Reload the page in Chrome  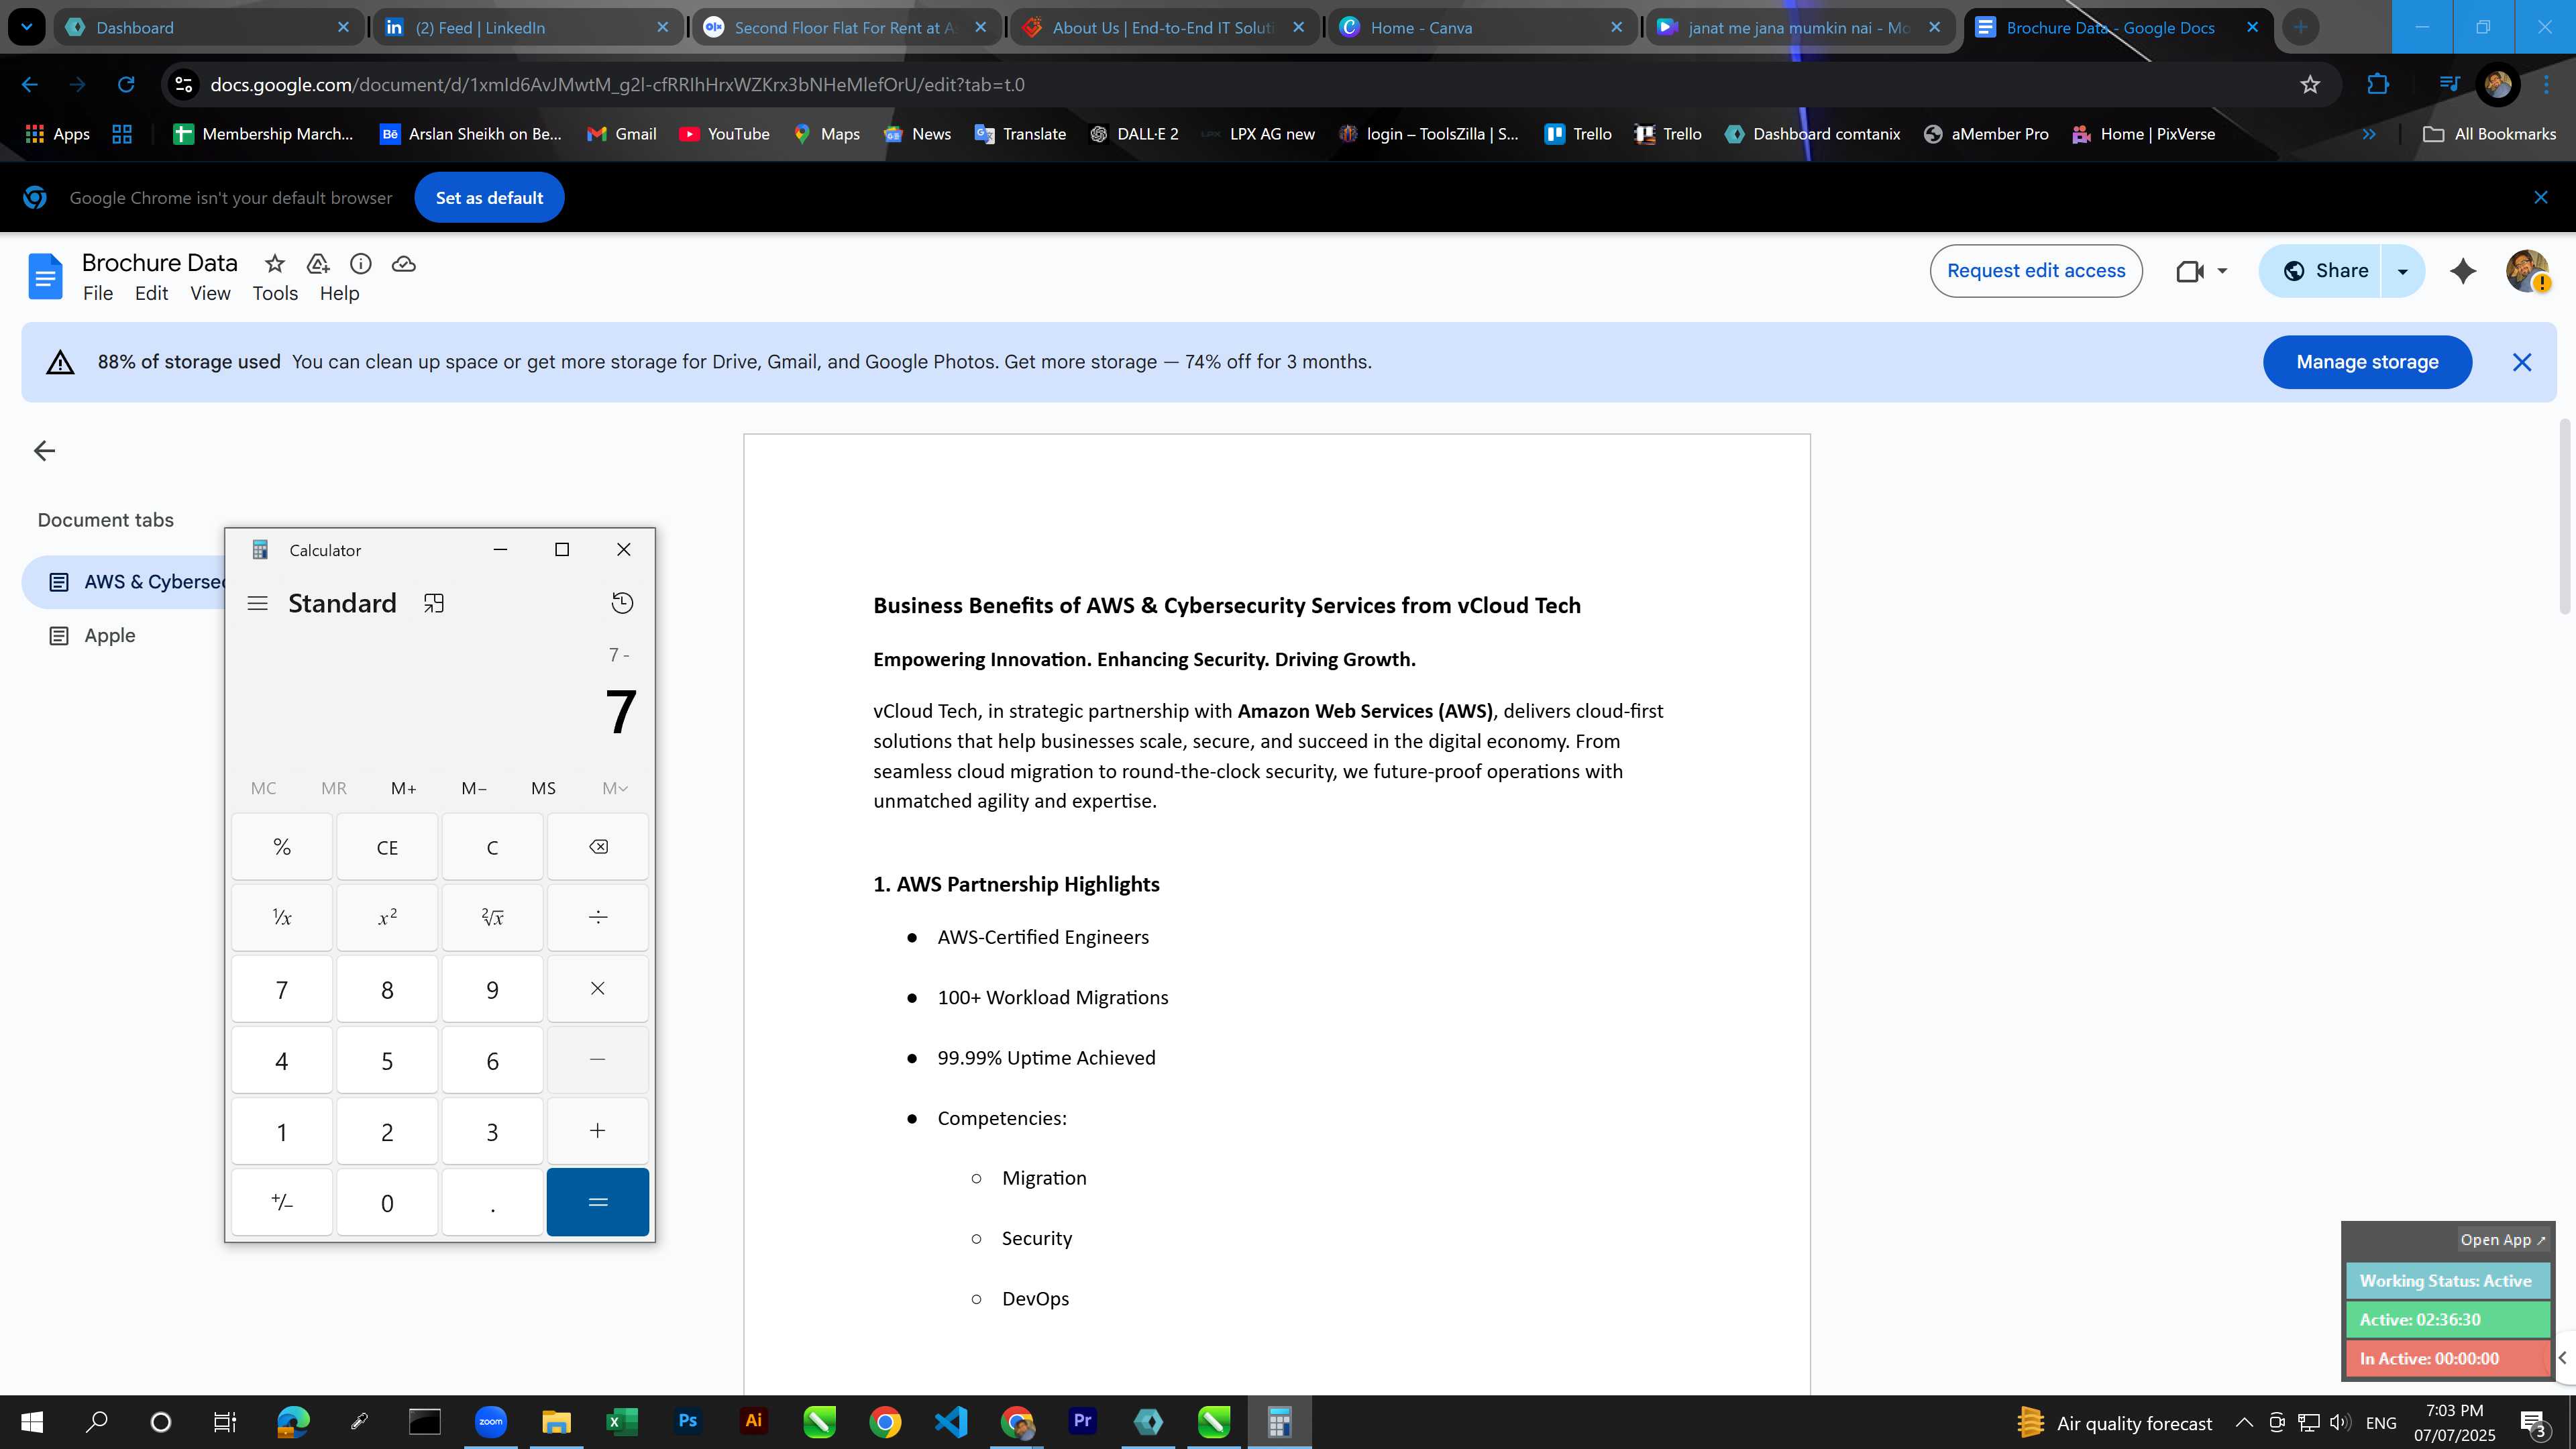click(x=126, y=85)
